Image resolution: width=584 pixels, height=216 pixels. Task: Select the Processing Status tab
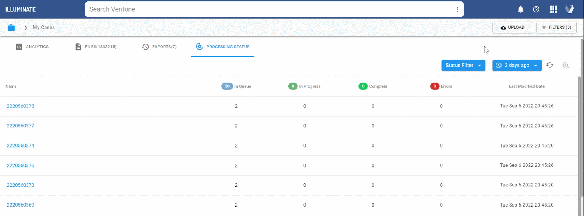tap(223, 47)
